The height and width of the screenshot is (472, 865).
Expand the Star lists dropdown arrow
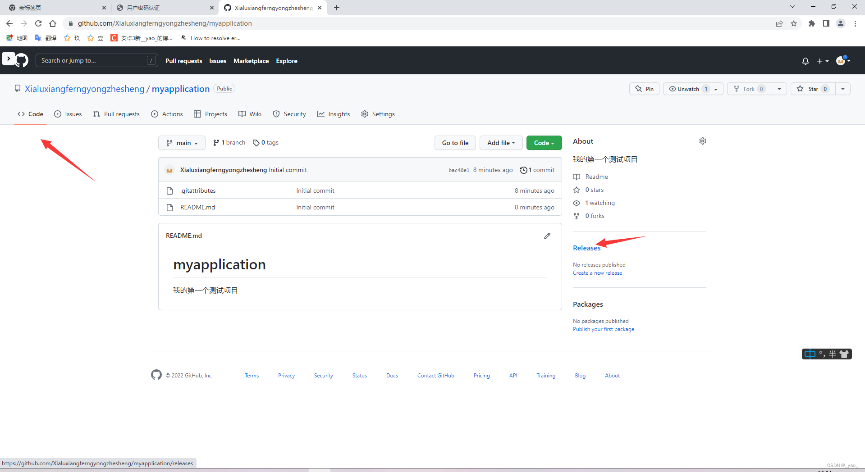[x=843, y=89]
